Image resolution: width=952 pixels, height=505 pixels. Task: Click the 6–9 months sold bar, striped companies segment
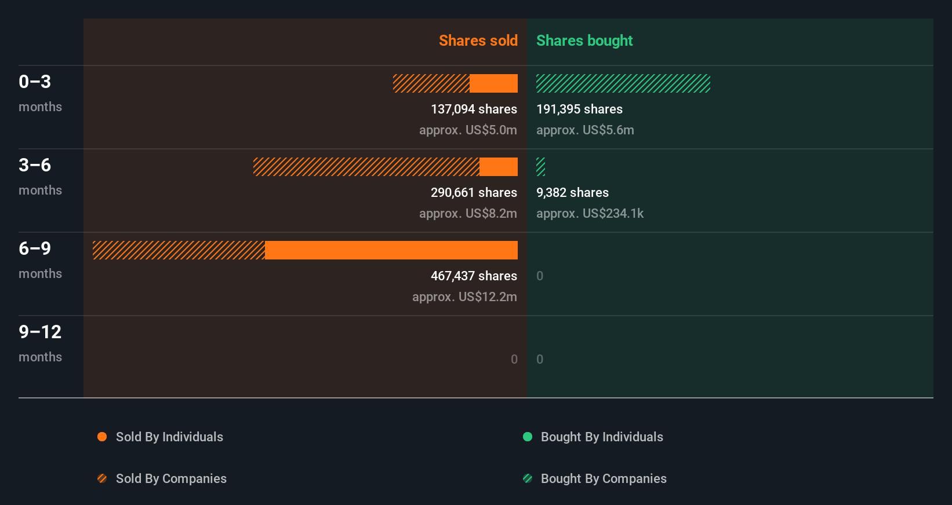179,250
